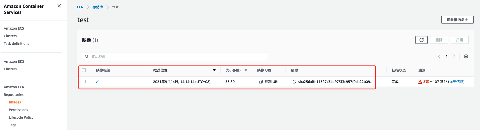Select all images header checkbox
Screen dimensions: 480x130
(84, 70)
